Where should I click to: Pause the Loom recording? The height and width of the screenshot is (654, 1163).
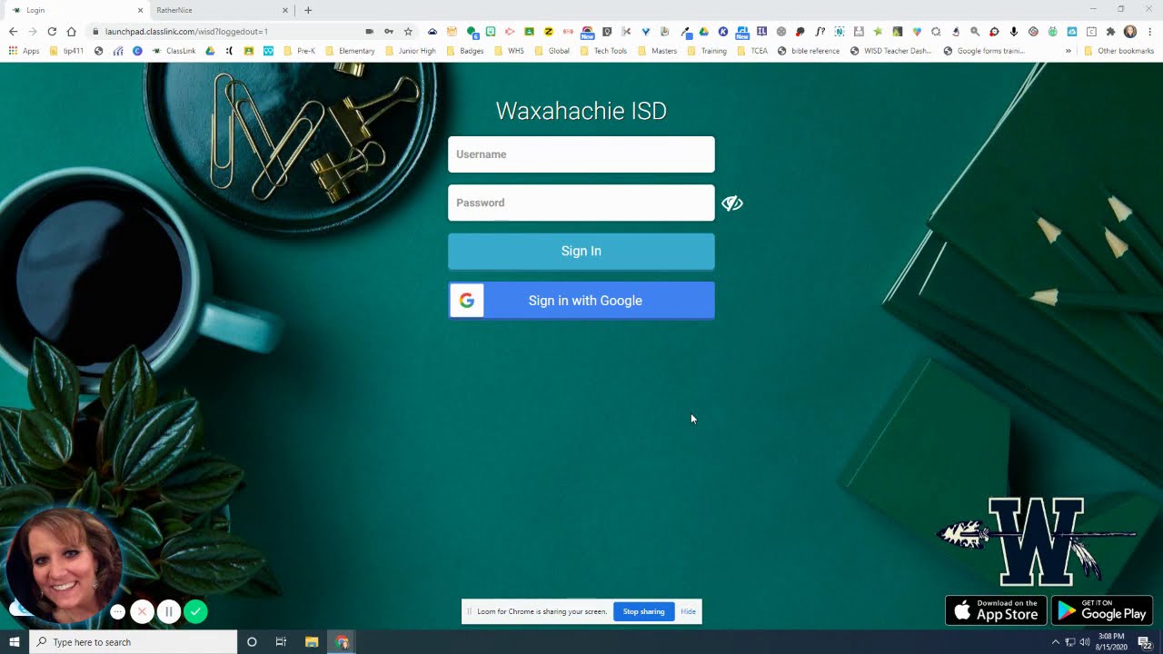169,611
